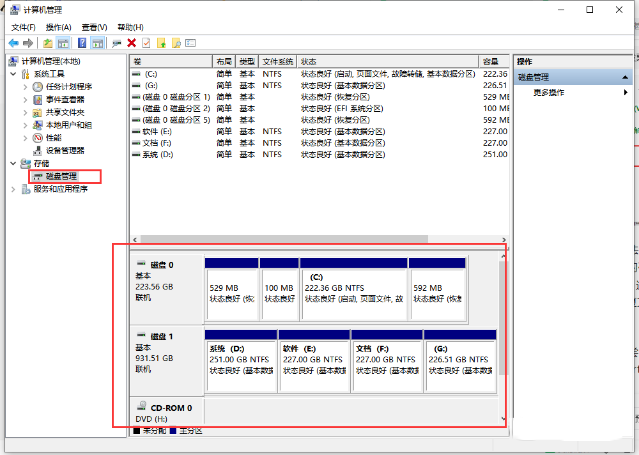Viewport: 639px width, 455px height.
Task: Collapse the 系统工具 tree node
Action: pyautogui.click(x=13, y=73)
